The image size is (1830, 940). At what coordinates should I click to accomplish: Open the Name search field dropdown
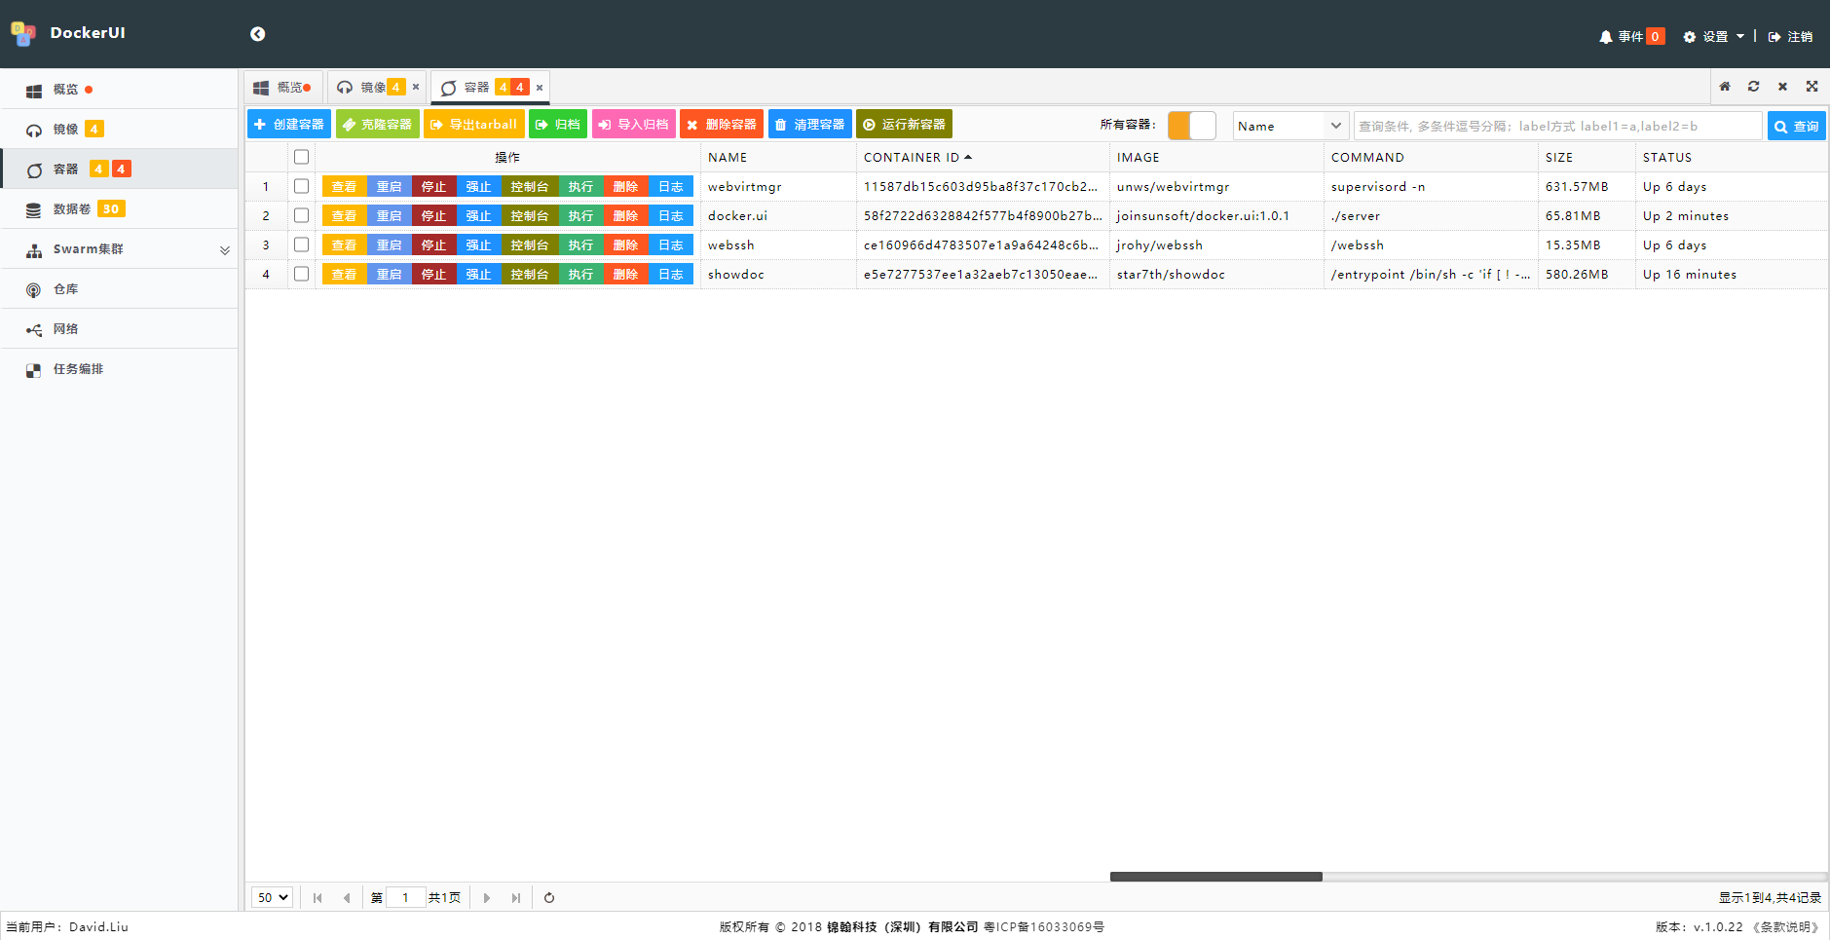click(x=1291, y=126)
